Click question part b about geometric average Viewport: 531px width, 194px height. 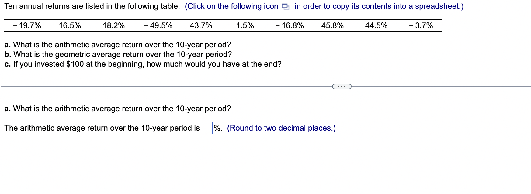118,55
